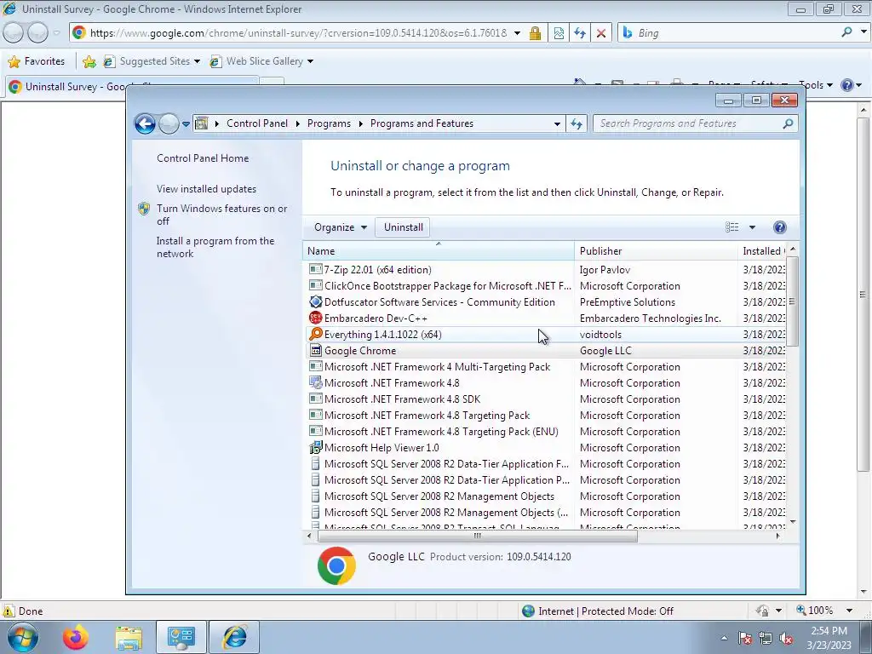Open the search provider dropdown next to Bing

point(863,32)
